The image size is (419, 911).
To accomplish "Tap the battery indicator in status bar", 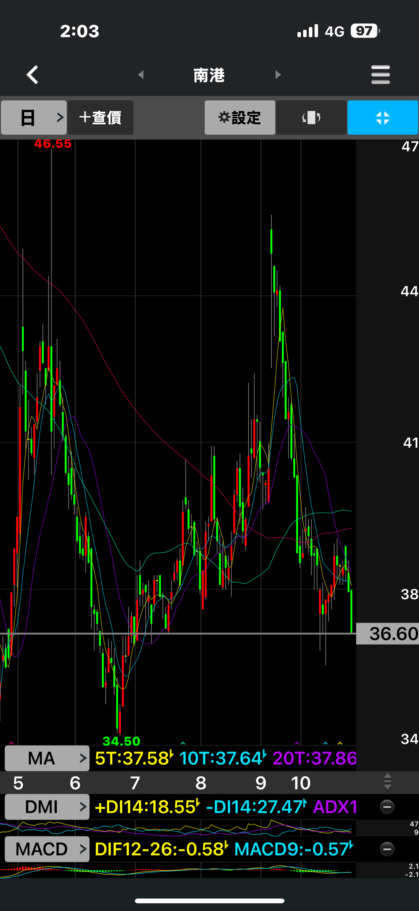I will coord(365,31).
